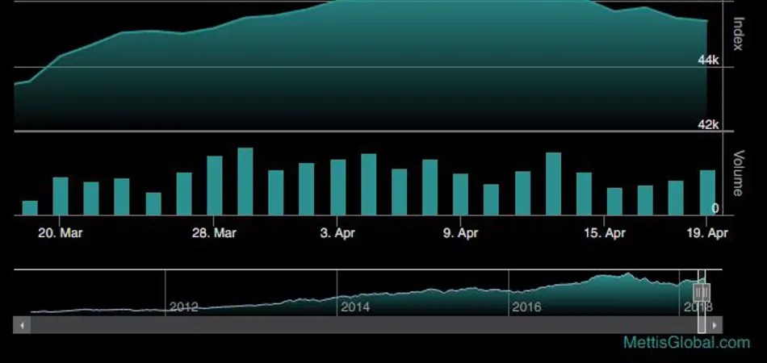Click the volume bar above 9. Apr label

(460, 194)
